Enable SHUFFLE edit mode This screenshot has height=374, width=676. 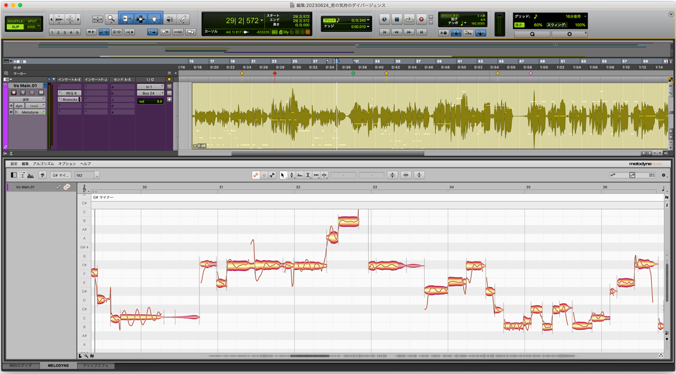coord(15,21)
